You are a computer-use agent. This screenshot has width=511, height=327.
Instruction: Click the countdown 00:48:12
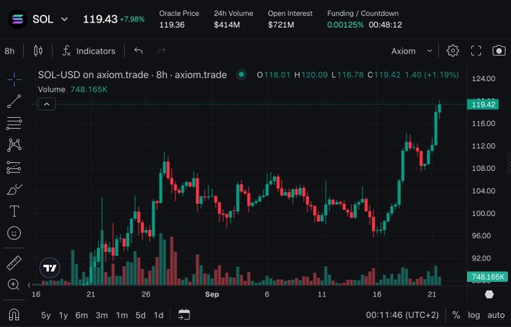coord(386,25)
